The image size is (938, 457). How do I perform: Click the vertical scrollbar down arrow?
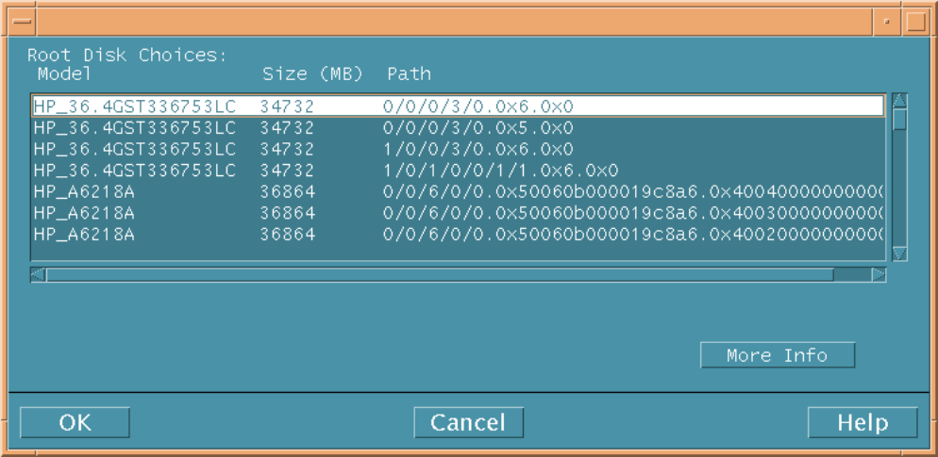(899, 253)
